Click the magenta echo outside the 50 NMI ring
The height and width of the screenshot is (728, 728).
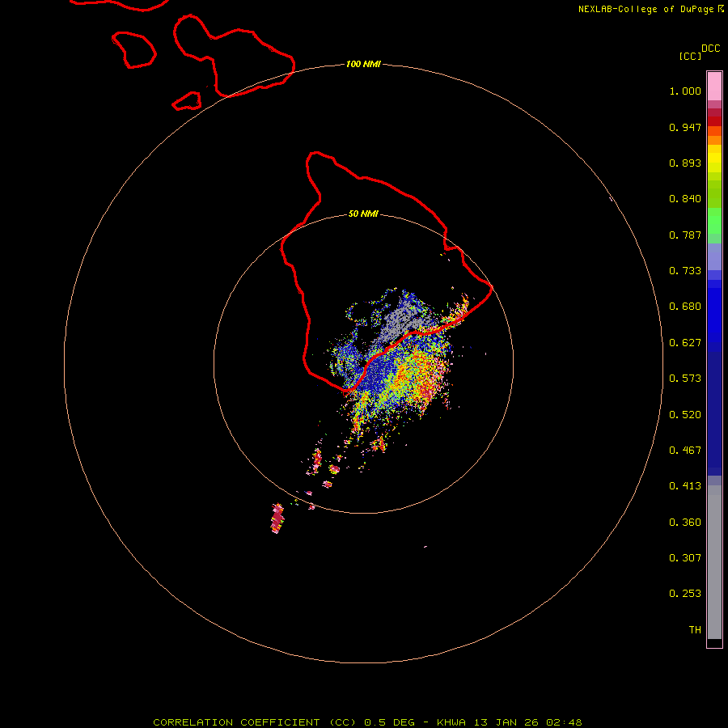tap(277, 518)
